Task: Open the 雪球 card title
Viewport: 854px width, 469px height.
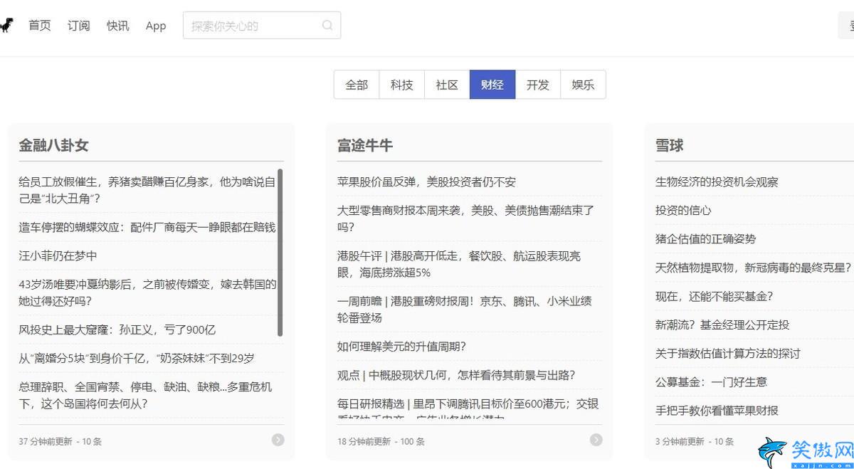Action: coord(669,145)
